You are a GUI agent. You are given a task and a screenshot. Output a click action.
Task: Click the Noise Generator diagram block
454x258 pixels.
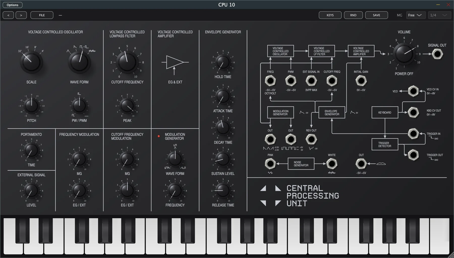[301, 164]
